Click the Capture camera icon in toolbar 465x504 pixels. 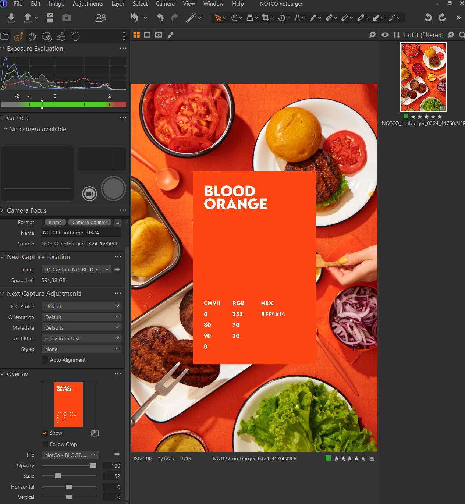click(x=67, y=18)
